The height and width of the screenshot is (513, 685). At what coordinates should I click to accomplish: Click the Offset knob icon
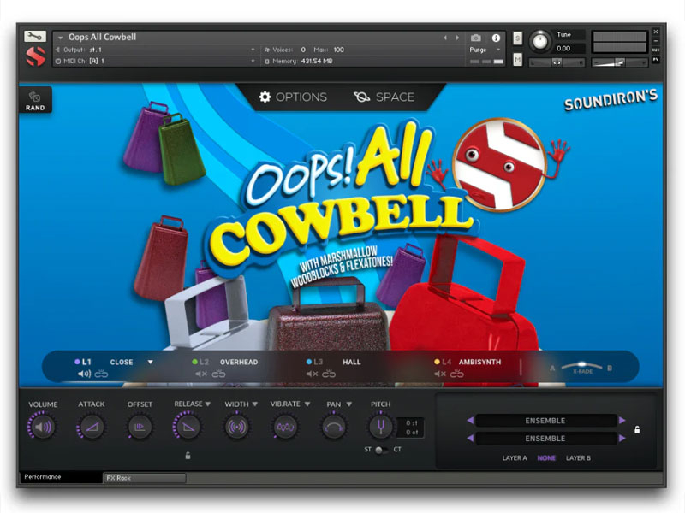140,427
